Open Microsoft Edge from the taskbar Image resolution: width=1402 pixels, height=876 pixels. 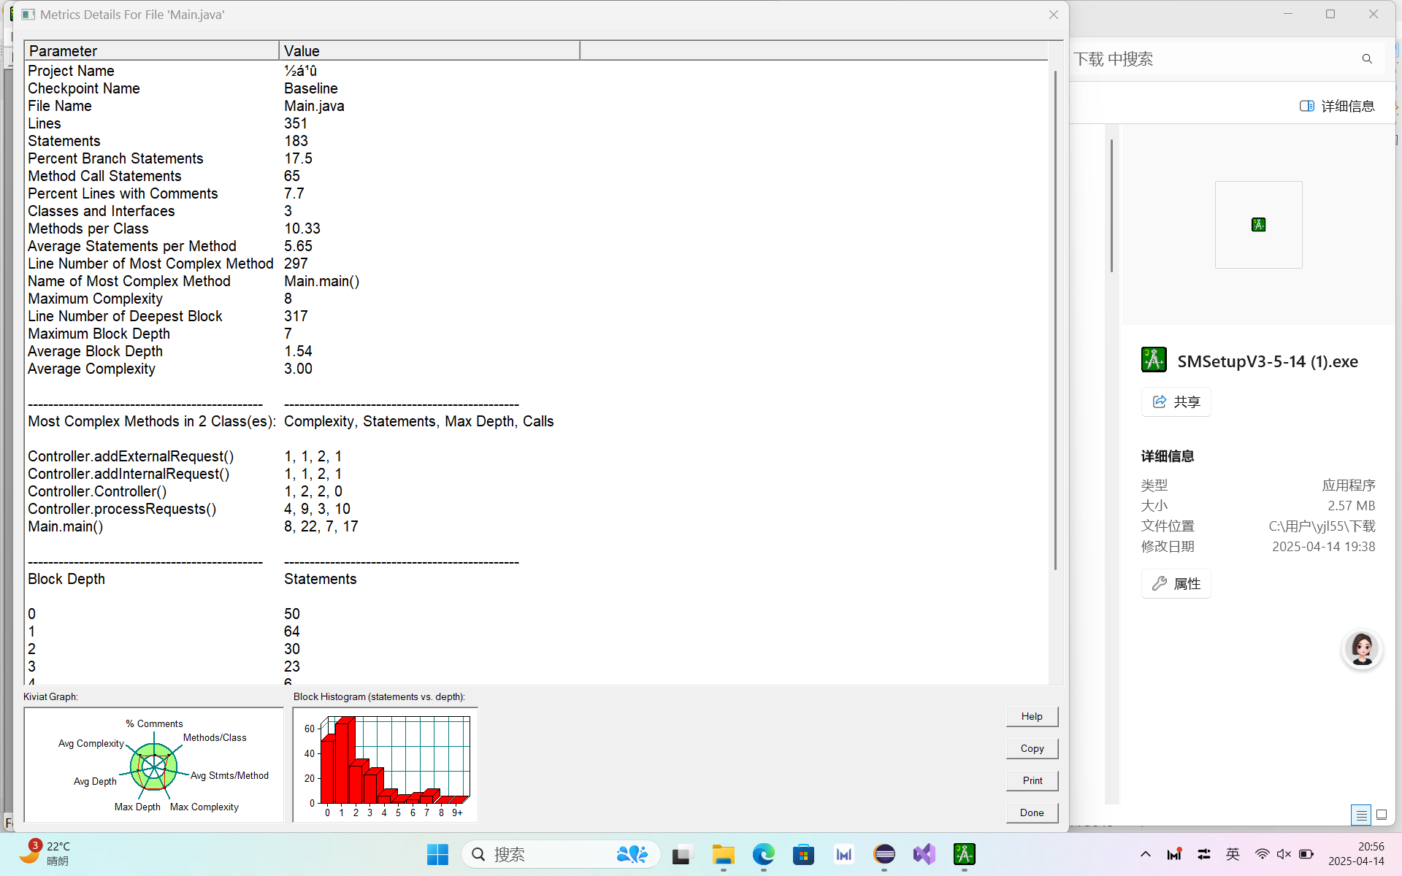pyautogui.click(x=763, y=854)
